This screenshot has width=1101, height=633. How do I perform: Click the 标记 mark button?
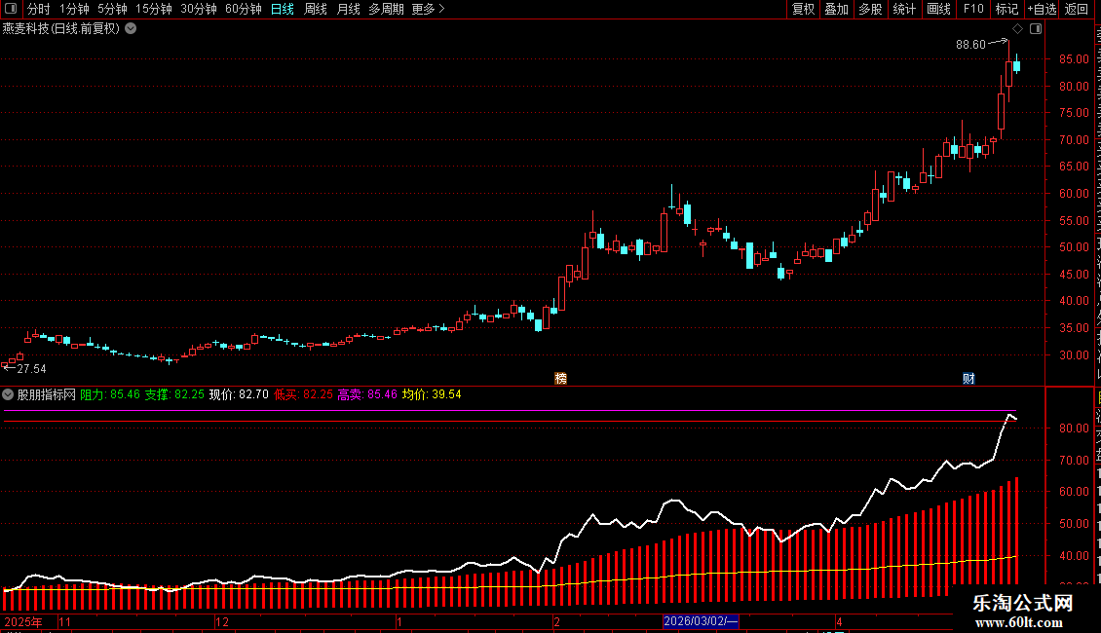[1006, 9]
